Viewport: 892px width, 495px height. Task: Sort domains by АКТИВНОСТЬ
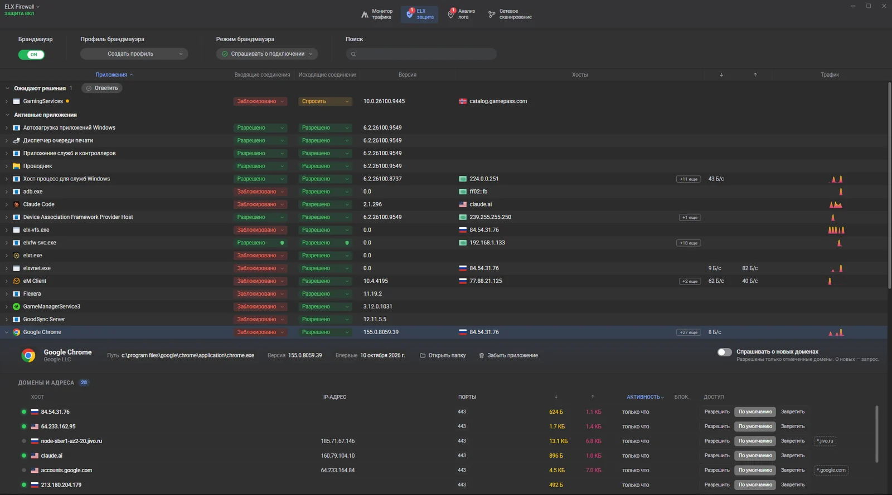(645, 397)
